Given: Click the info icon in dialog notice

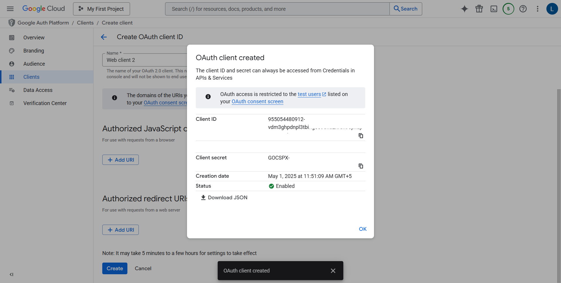Looking at the screenshot, I should tap(208, 97).
